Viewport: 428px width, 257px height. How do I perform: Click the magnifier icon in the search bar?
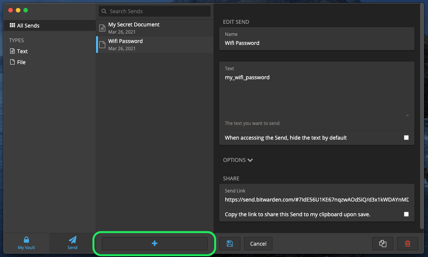coord(104,11)
